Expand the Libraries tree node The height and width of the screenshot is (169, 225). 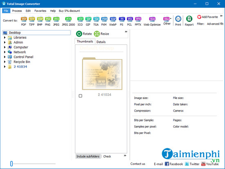[x=5, y=37]
